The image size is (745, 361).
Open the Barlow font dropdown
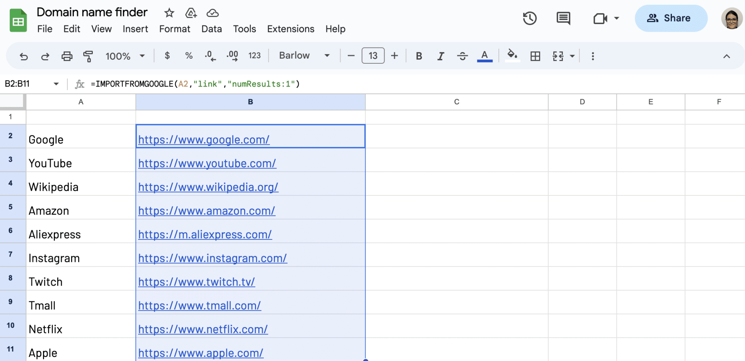[304, 55]
